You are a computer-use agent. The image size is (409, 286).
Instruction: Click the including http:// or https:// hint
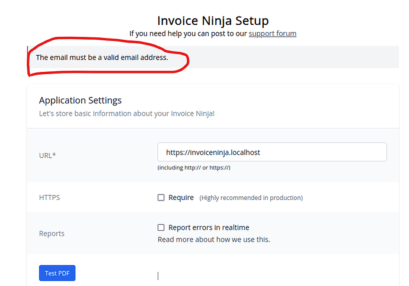coord(194,168)
